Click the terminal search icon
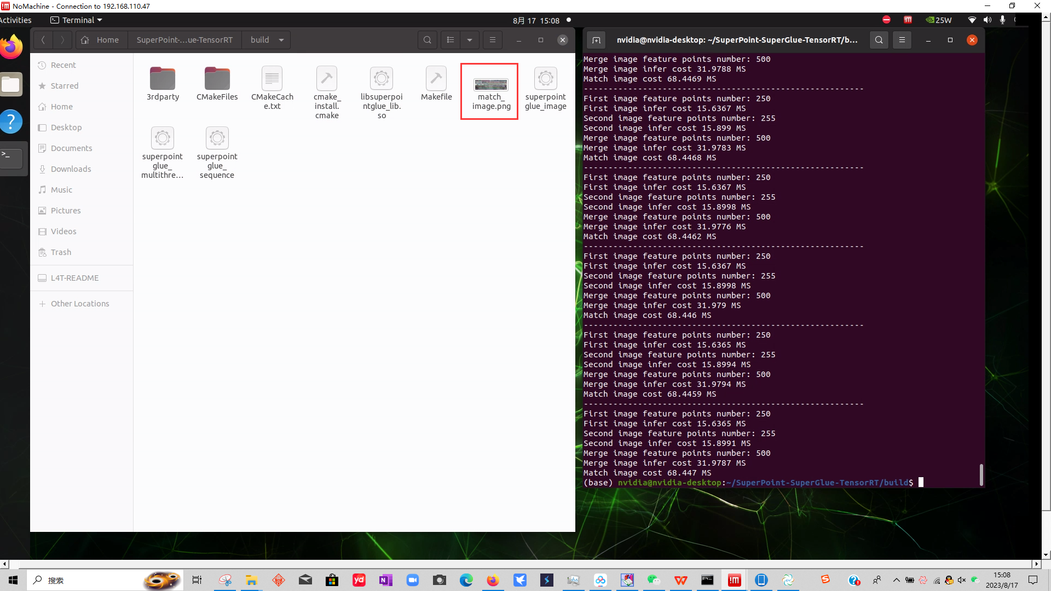Image resolution: width=1051 pixels, height=591 pixels. pyautogui.click(x=879, y=40)
